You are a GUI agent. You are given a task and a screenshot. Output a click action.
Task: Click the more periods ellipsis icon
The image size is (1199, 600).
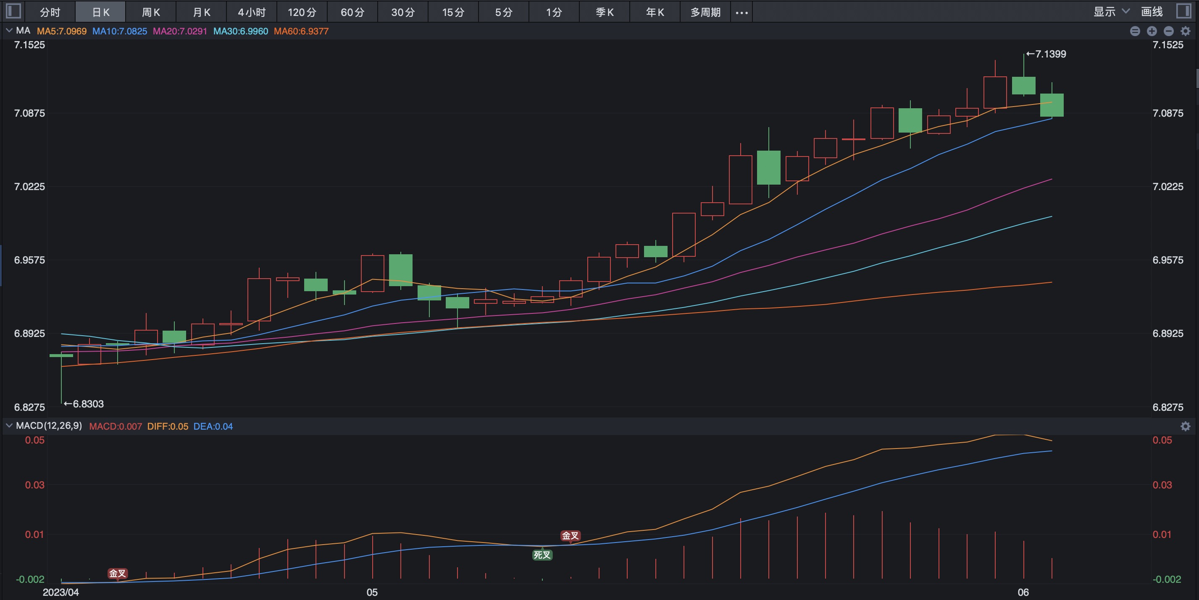[741, 13]
